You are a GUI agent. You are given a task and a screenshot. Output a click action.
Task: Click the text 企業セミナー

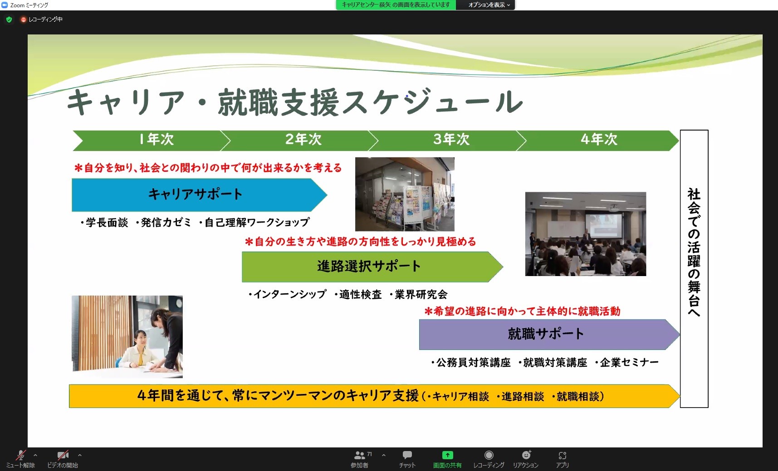tap(629, 363)
